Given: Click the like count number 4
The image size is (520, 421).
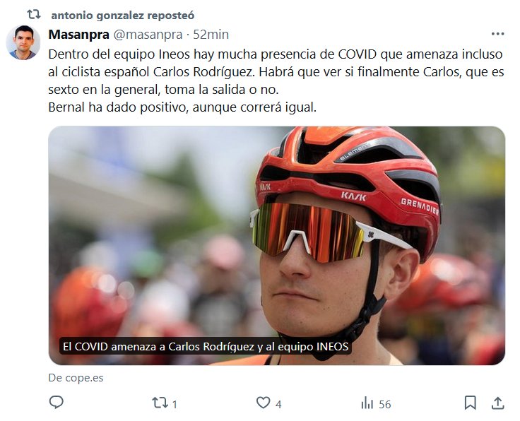Looking at the screenshot, I should 278,405.
